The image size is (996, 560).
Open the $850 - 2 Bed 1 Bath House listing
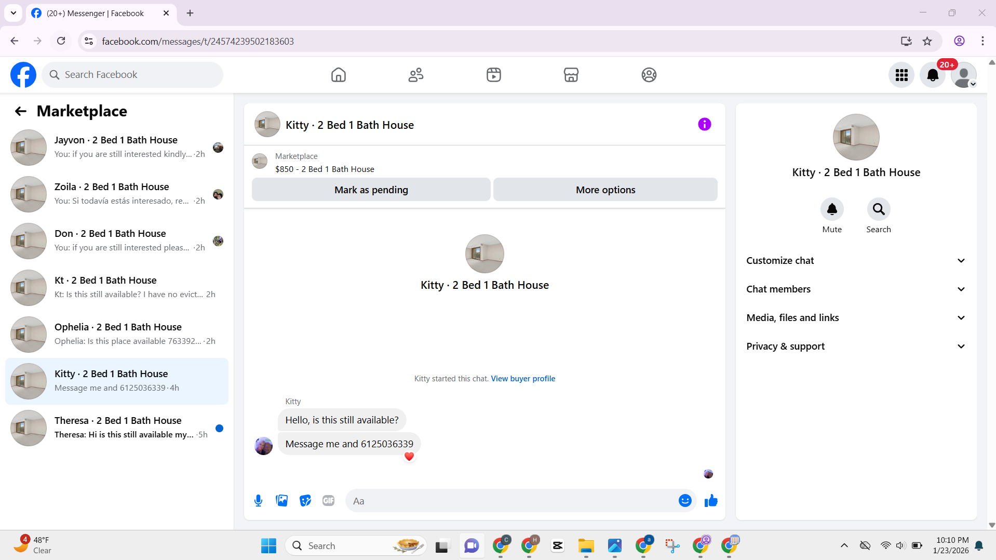325,169
